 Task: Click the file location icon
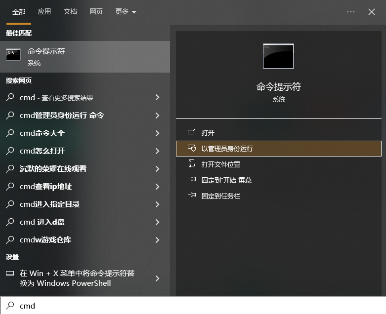click(192, 163)
